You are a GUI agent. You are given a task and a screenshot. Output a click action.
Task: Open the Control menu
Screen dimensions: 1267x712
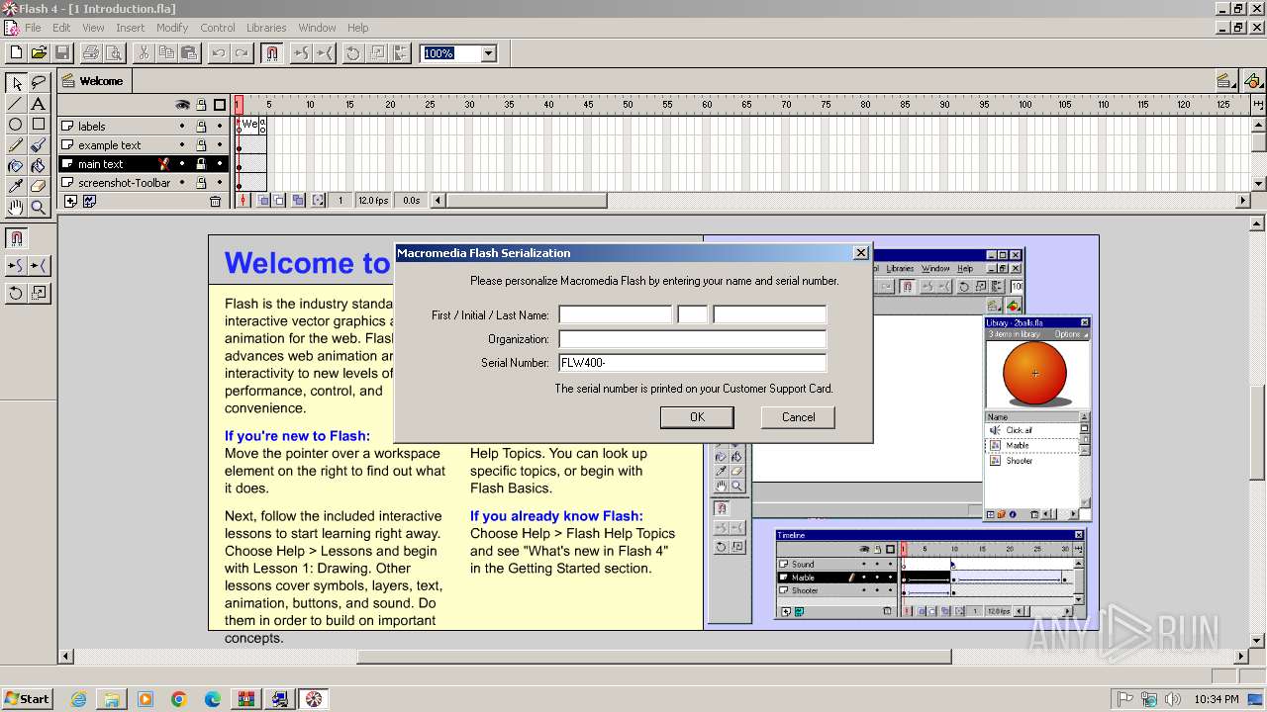coord(218,28)
